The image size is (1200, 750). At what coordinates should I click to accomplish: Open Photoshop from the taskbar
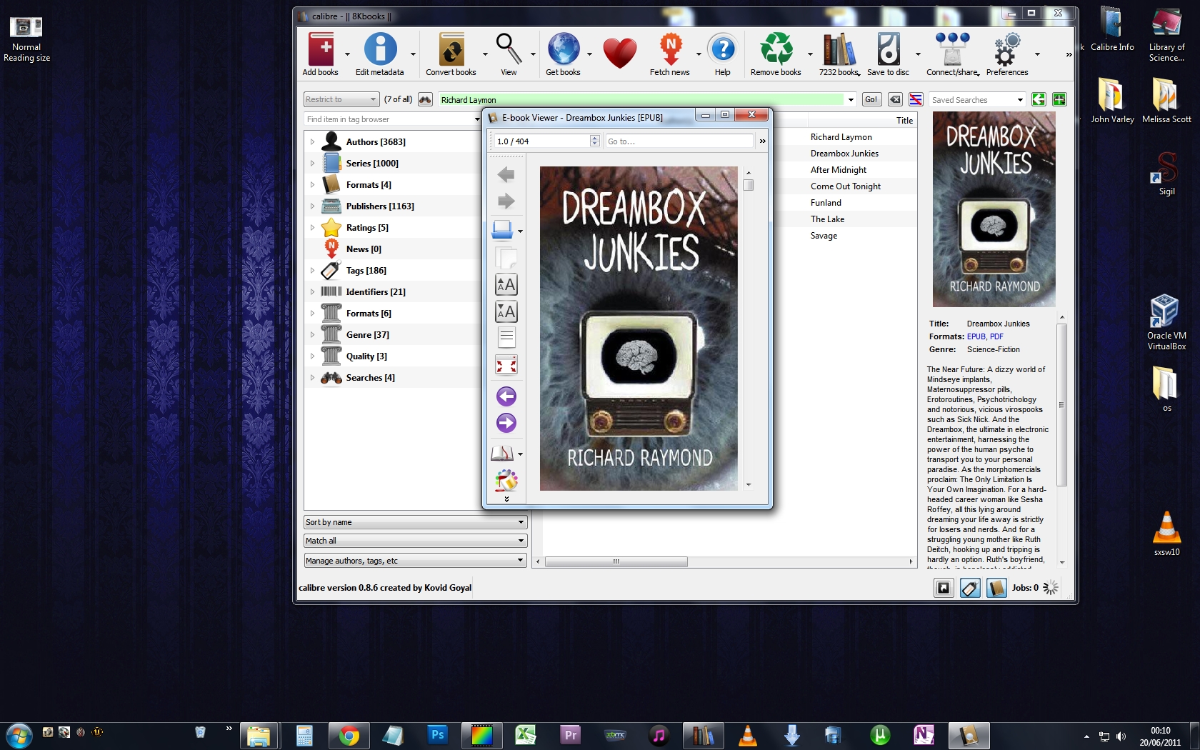click(437, 736)
